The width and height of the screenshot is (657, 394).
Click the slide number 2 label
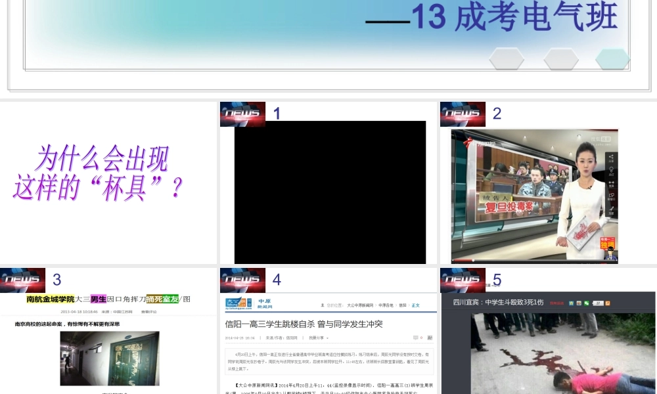coord(497,114)
